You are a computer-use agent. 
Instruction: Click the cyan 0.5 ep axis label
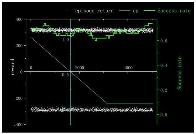pyautogui.click(x=66, y=75)
